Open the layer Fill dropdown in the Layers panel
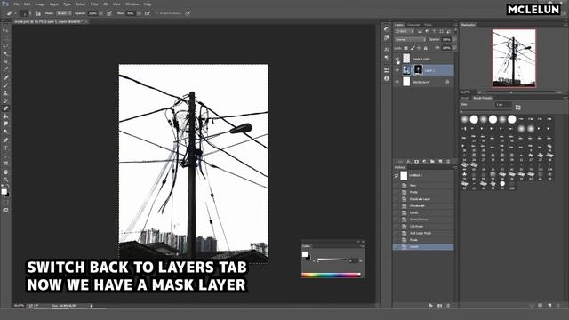 point(454,48)
